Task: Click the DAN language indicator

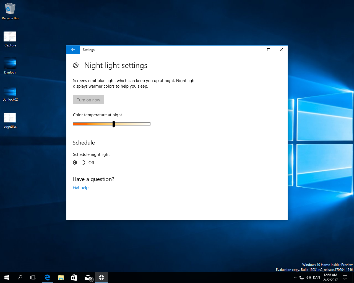Action: click(316, 277)
